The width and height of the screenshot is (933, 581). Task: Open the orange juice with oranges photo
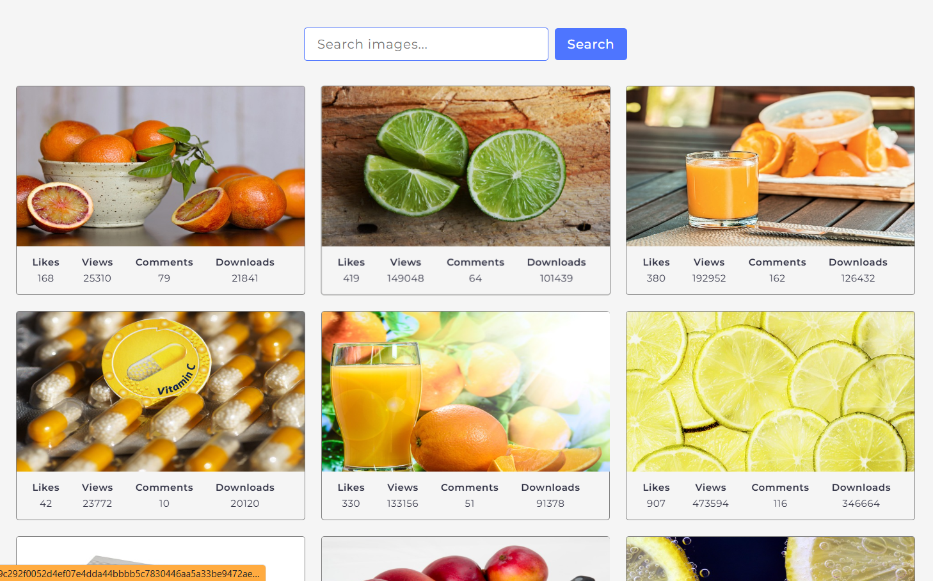pos(466,392)
